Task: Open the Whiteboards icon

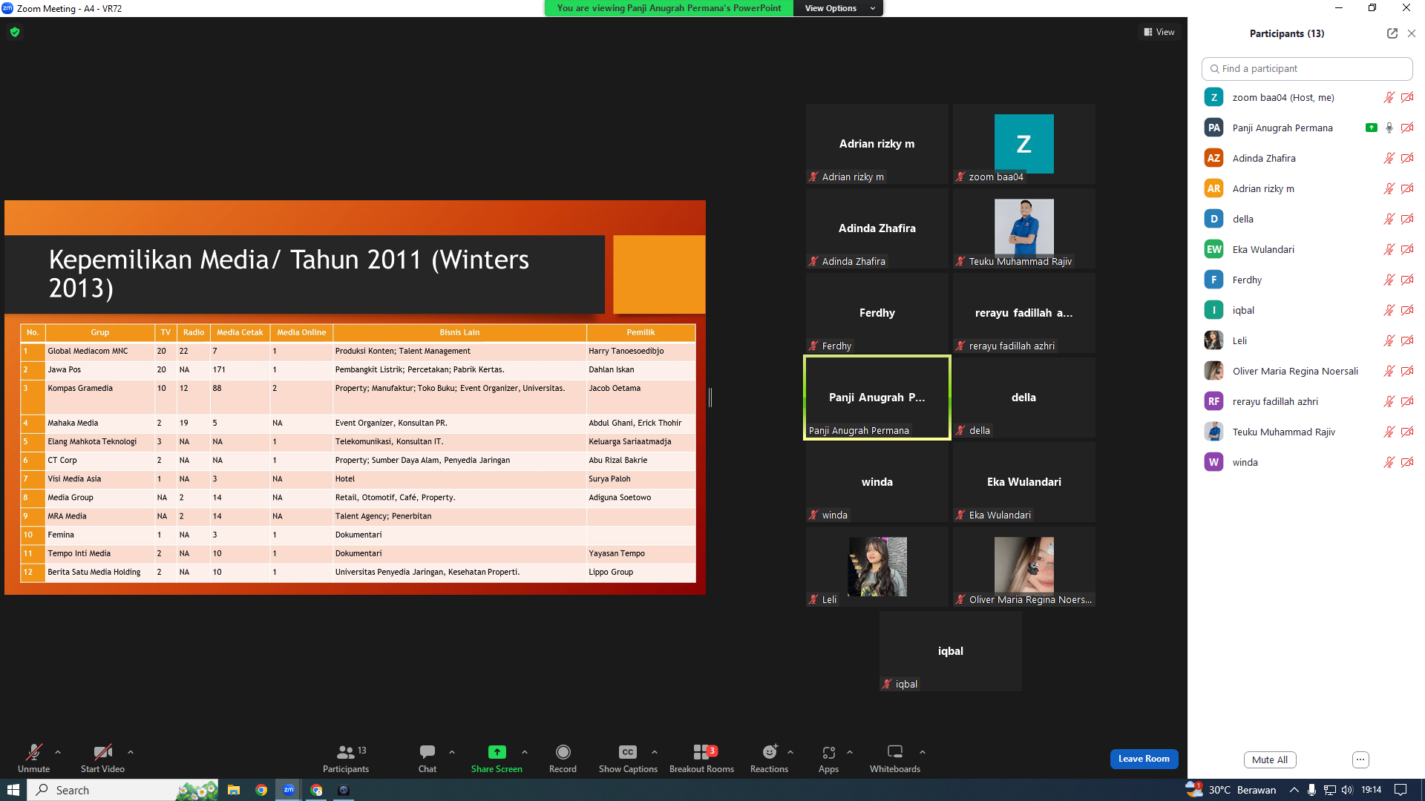Action: point(895,752)
